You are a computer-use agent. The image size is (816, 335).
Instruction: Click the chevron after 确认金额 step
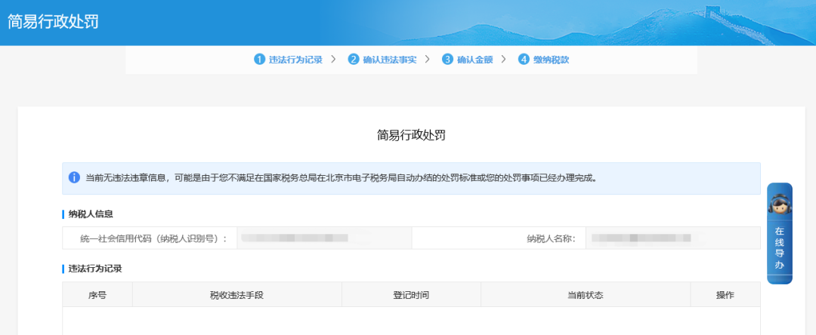(504, 59)
